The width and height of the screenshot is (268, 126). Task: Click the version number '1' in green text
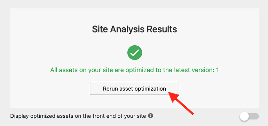point(218,70)
